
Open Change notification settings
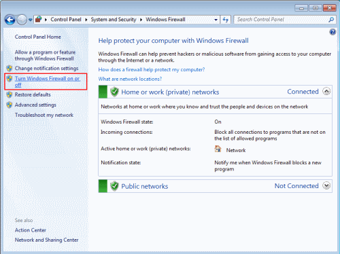click(x=46, y=68)
